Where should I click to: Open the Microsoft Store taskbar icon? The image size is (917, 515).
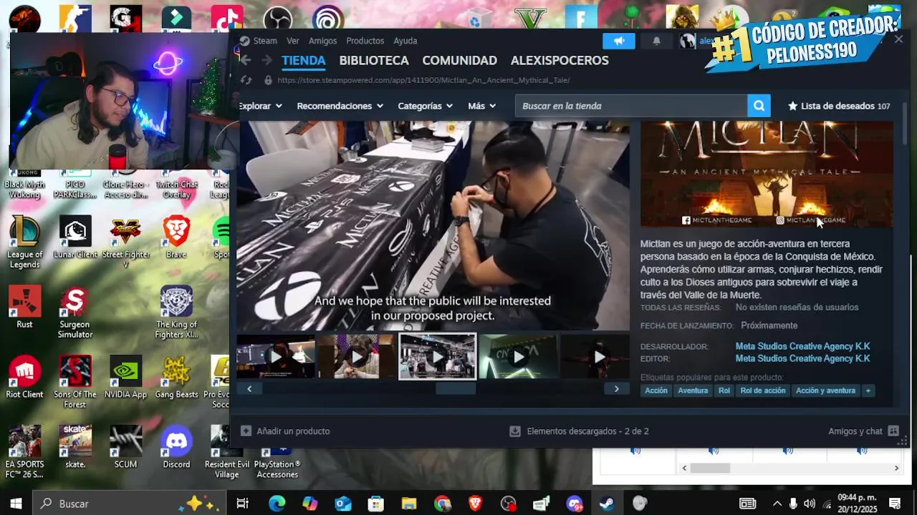click(x=375, y=504)
